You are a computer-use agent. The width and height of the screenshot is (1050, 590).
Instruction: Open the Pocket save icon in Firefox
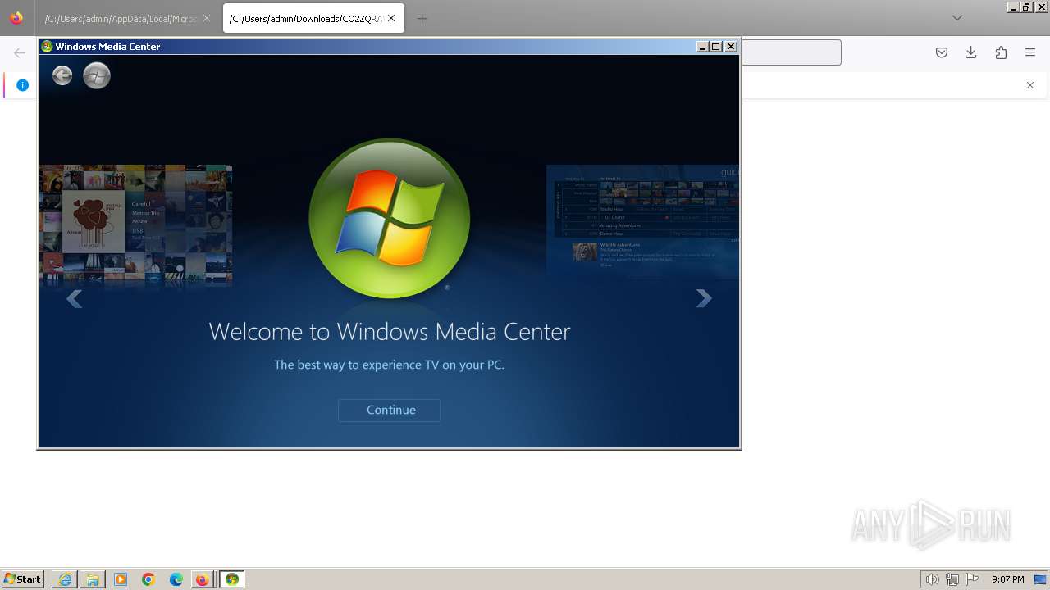point(942,52)
